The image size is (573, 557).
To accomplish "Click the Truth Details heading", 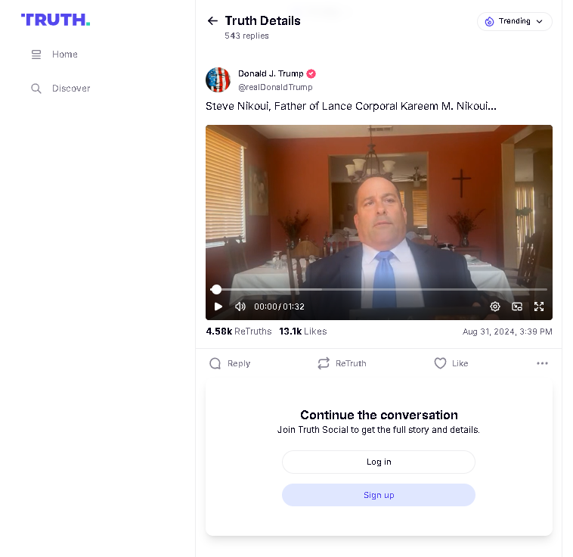I will 263,21.
